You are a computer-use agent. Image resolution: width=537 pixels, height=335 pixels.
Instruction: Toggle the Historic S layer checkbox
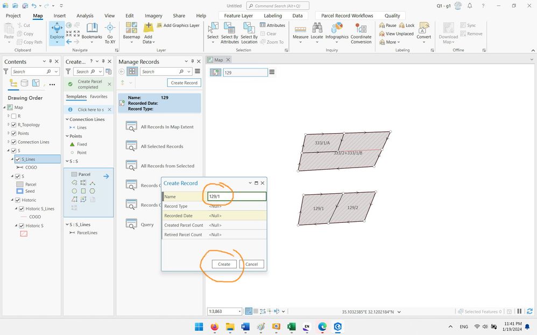tap(21, 225)
